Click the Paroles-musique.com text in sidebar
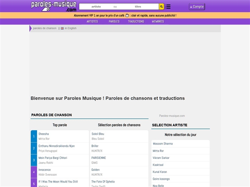The height and width of the screenshot is (187, 250). click(x=172, y=116)
